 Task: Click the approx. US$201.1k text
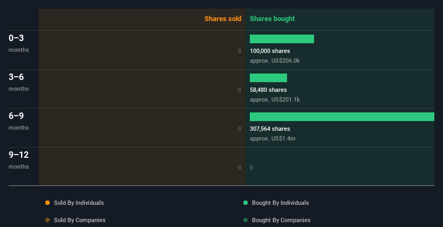pyautogui.click(x=275, y=99)
